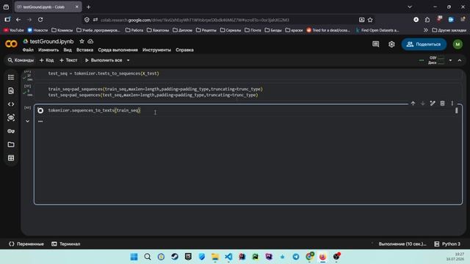Viewport: 470px width, 264px height.
Task: Open the Инструменты menu
Action: click(x=156, y=50)
